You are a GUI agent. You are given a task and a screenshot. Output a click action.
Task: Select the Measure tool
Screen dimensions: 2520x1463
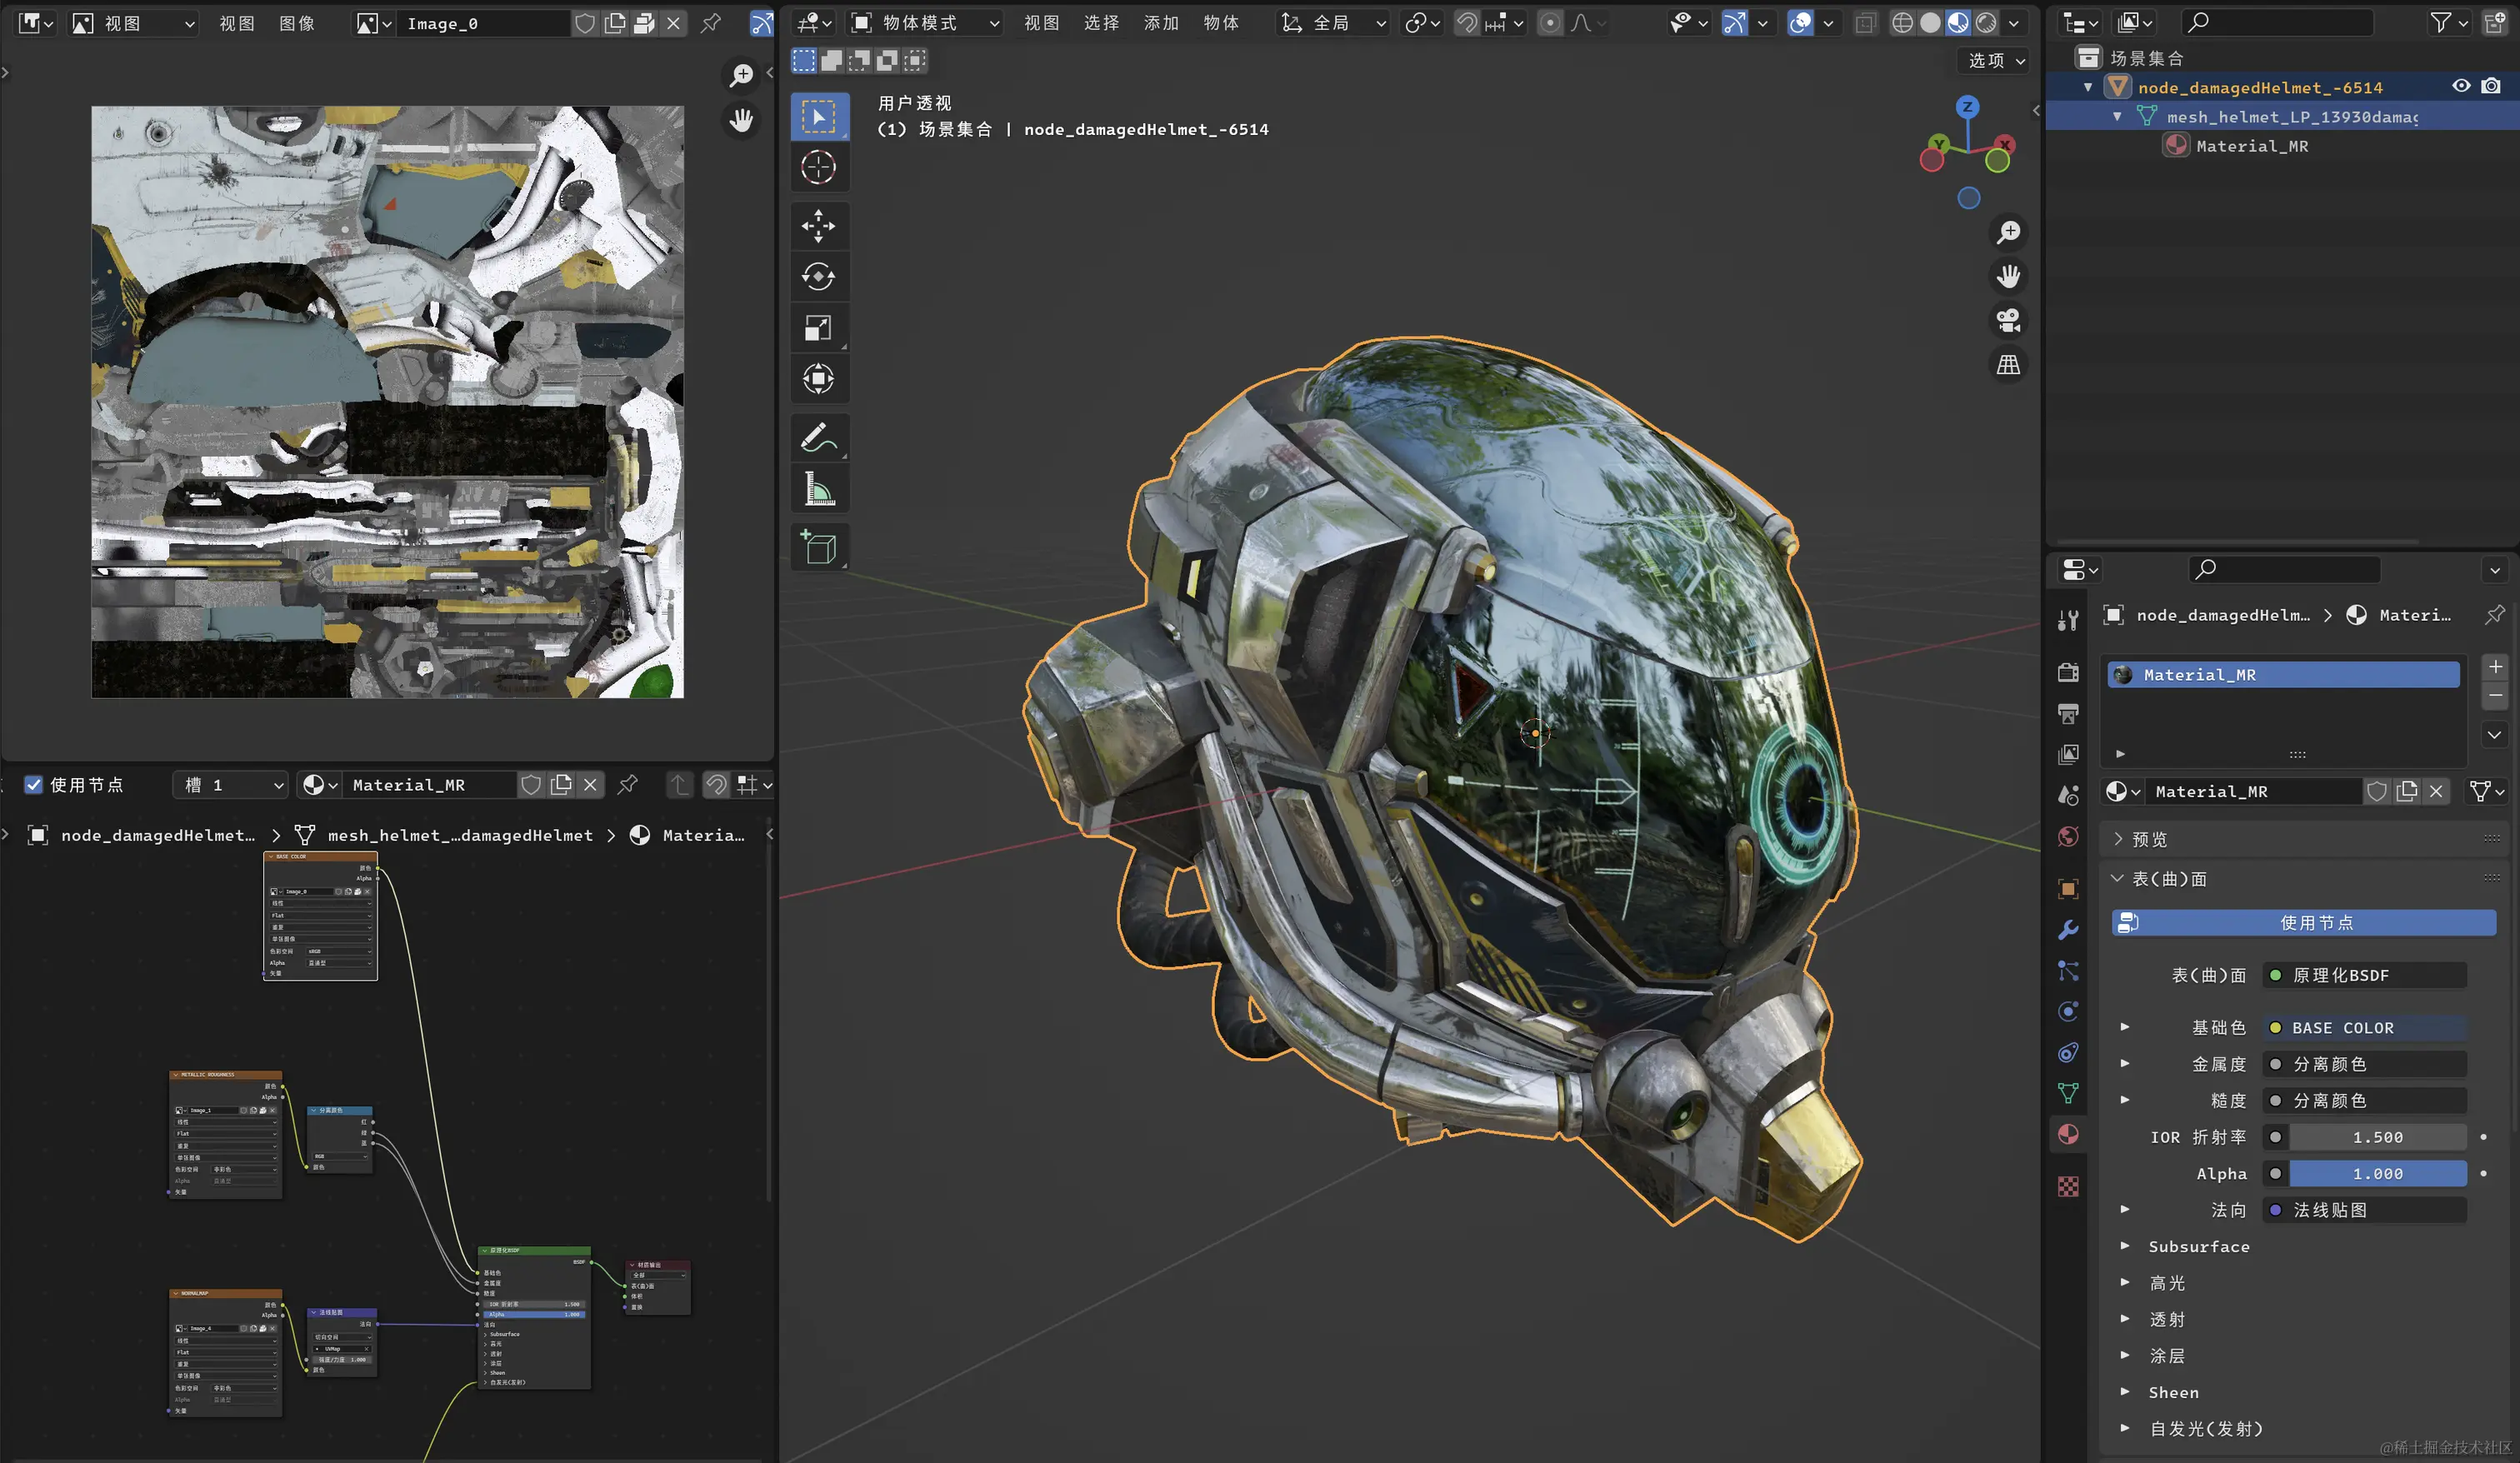coord(818,489)
